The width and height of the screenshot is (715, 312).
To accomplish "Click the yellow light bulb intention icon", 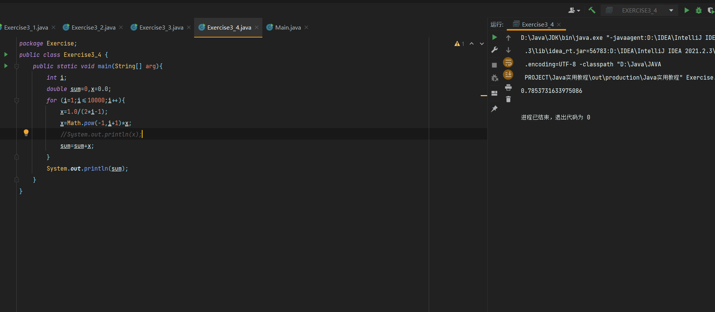I will 26,133.
